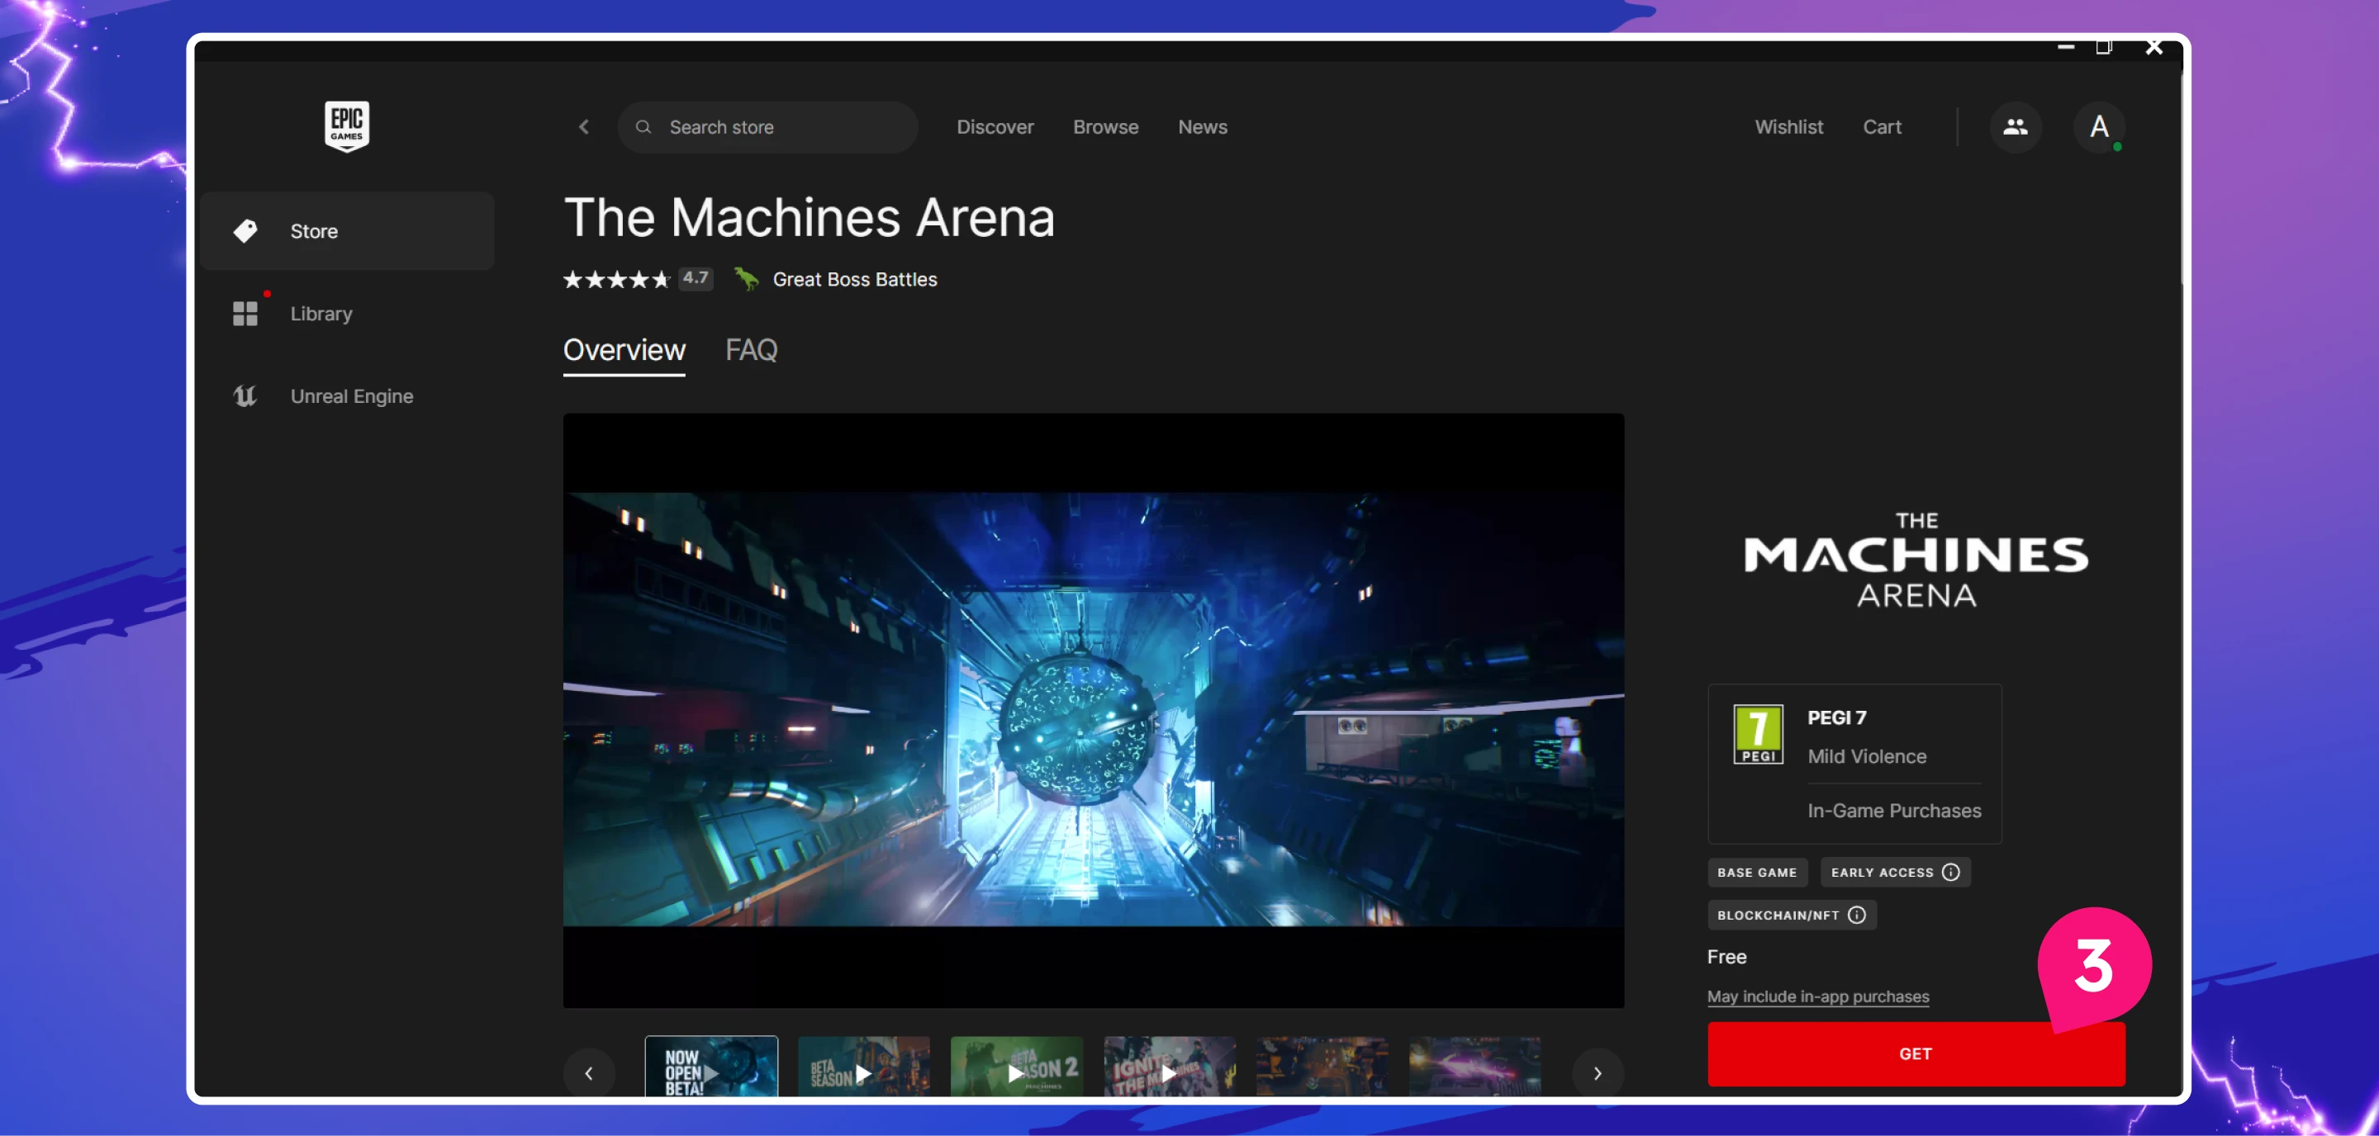Click the Epic Games logo
Image resolution: width=2379 pixels, height=1136 pixels.
click(x=346, y=125)
